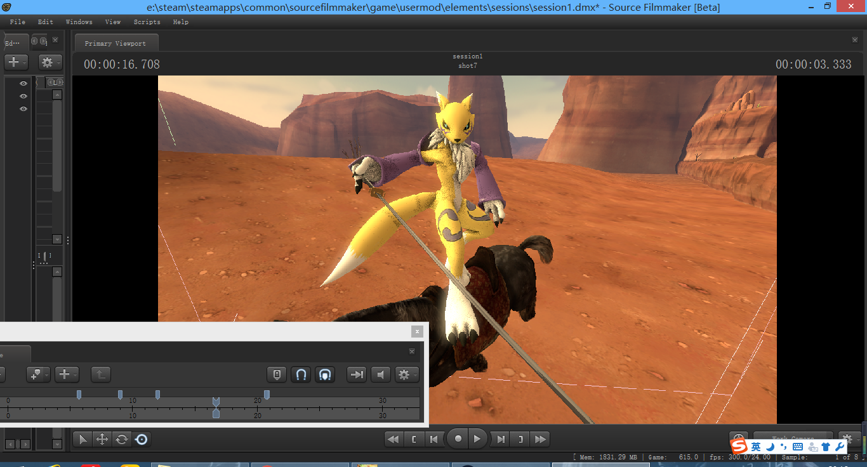Toggle the timeline lock playhead button
Image resolution: width=867 pixels, height=467 pixels.
(277, 374)
